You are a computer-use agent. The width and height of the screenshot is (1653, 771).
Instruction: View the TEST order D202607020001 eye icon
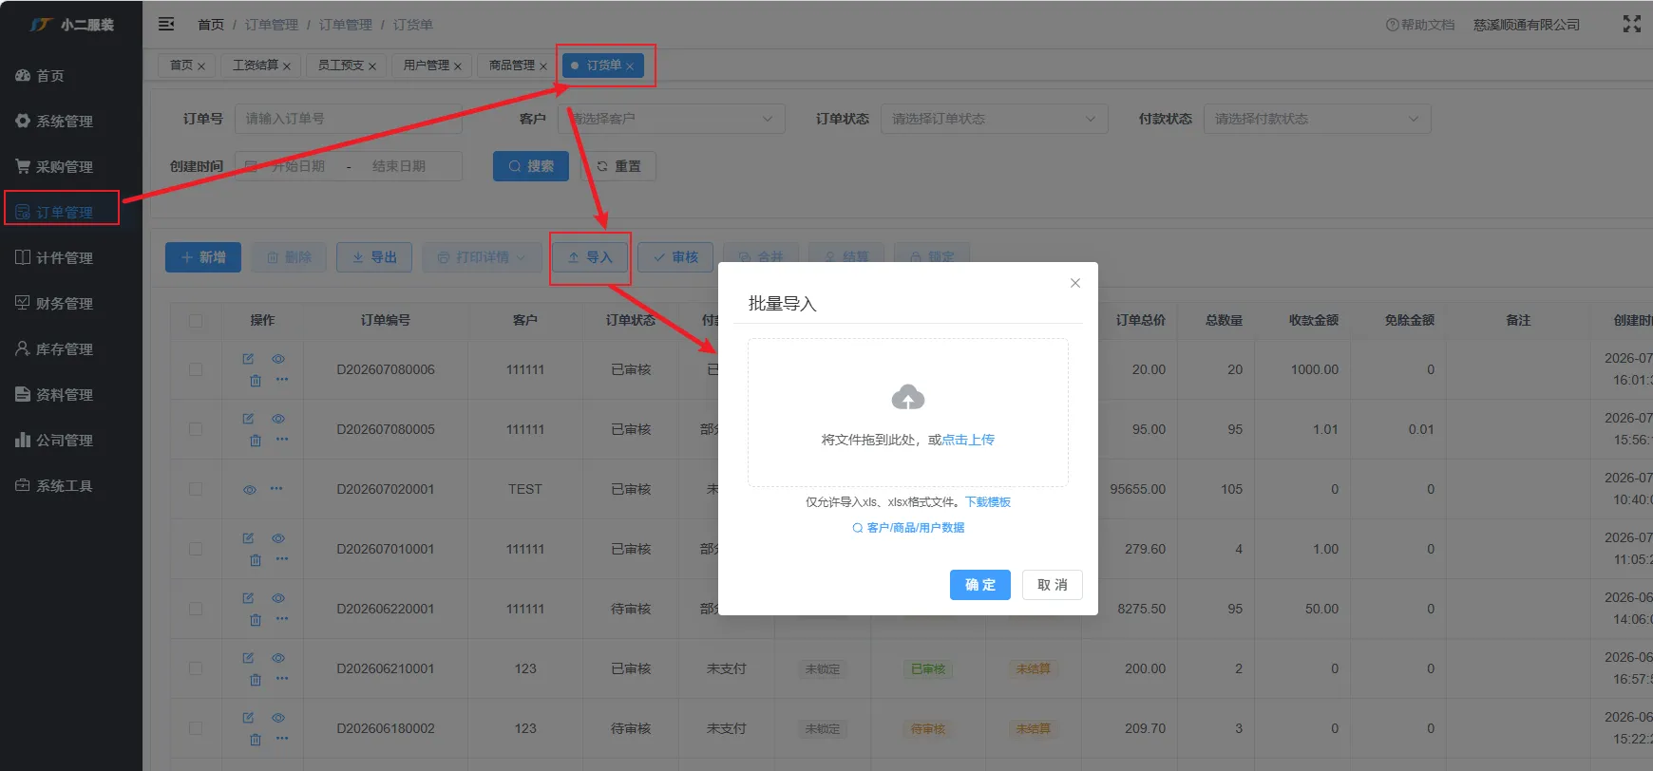point(250,490)
